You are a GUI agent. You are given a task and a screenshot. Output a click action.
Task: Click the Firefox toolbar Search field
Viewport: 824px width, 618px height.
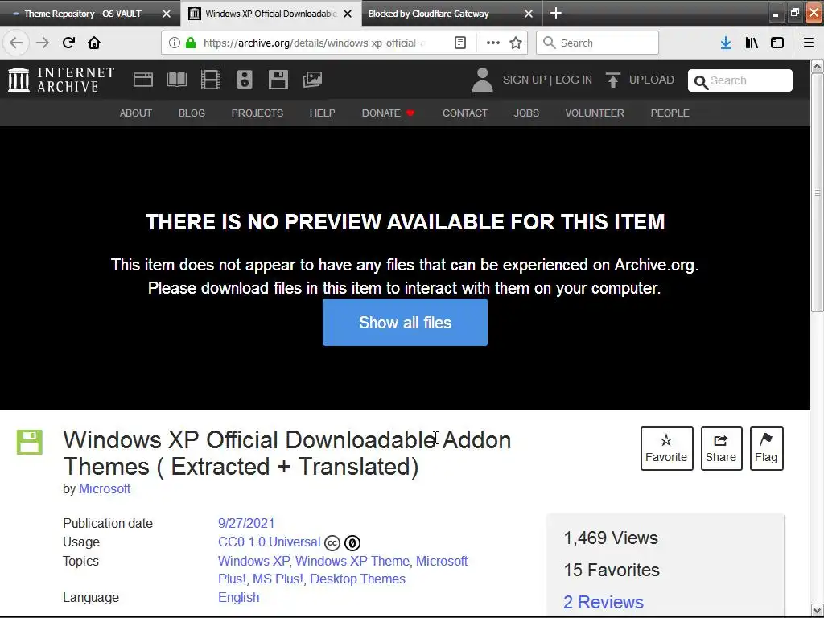coord(598,43)
